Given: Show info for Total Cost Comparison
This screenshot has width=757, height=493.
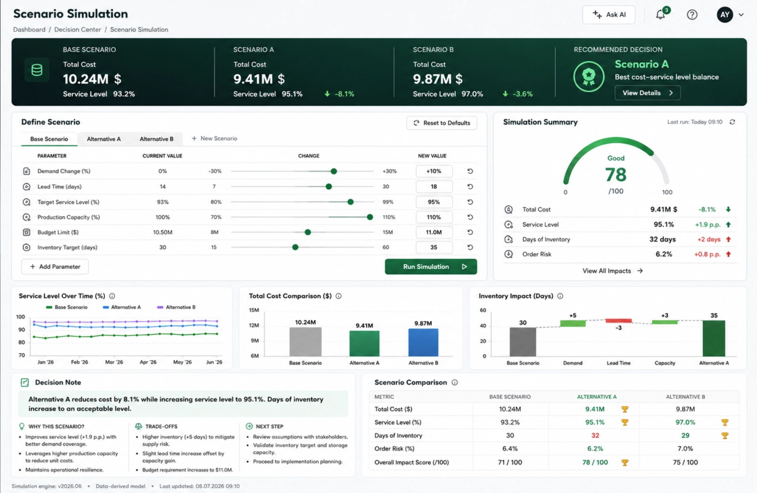Looking at the screenshot, I should (x=339, y=296).
